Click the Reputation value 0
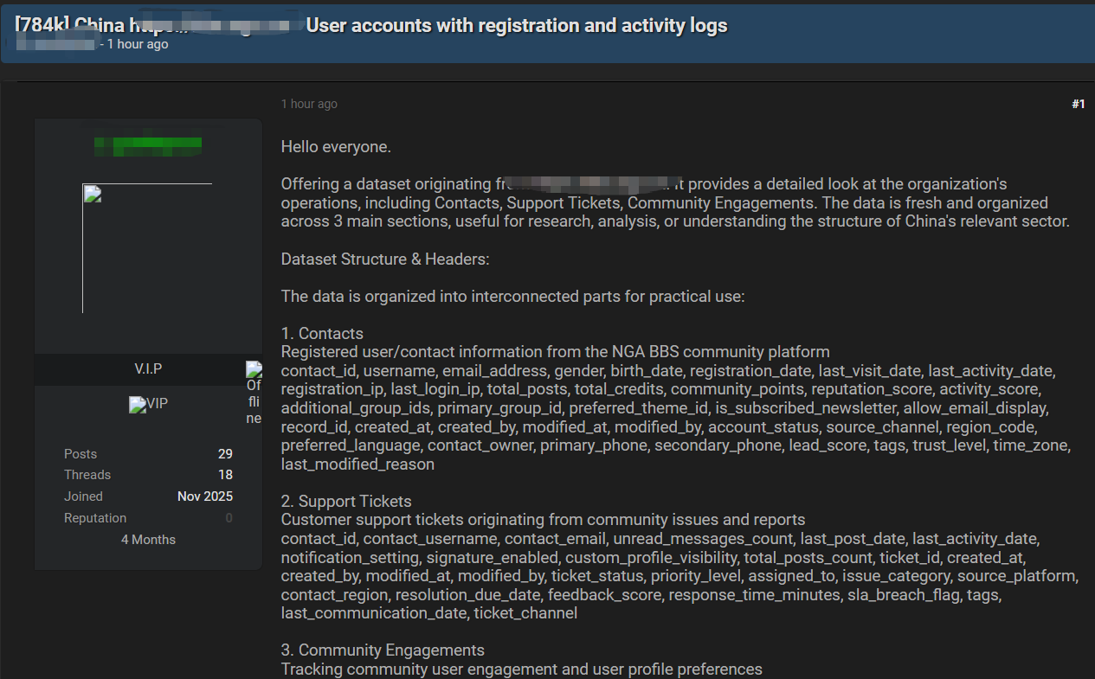 click(x=229, y=518)
